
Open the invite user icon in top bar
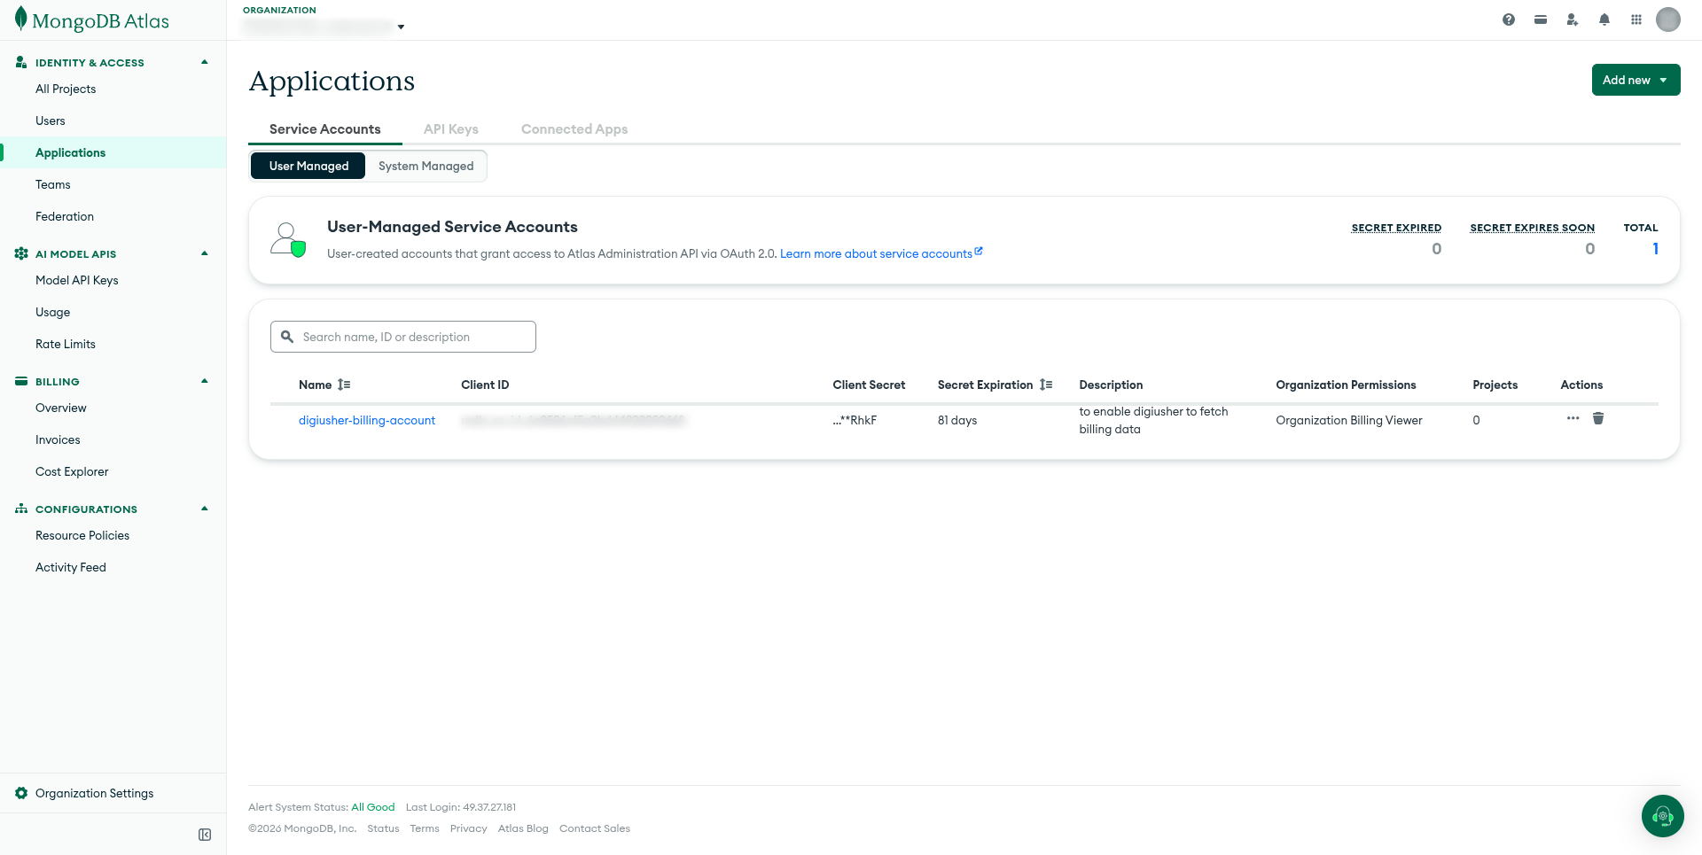click(1573, 19)
